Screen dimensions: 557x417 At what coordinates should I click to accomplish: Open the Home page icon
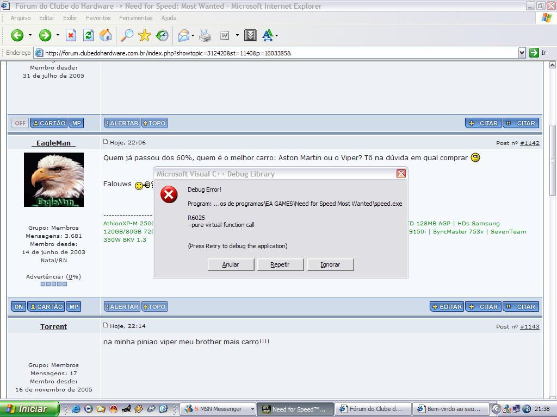[x=106, y=35]
